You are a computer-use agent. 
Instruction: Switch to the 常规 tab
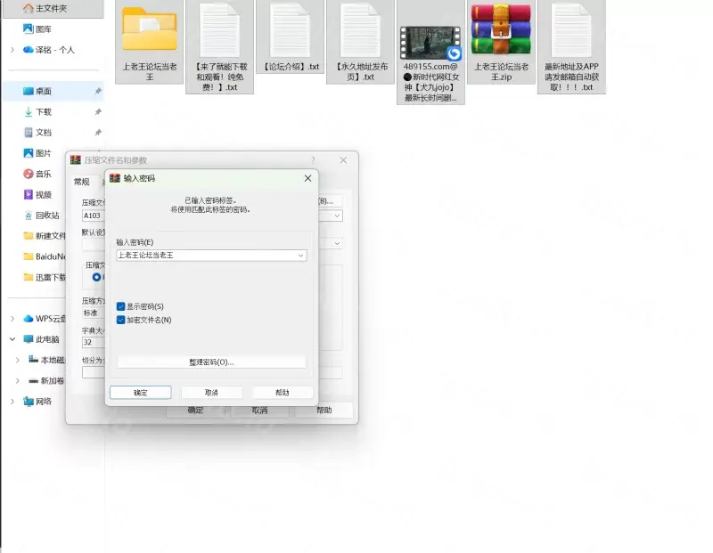[x=82, y=182]
